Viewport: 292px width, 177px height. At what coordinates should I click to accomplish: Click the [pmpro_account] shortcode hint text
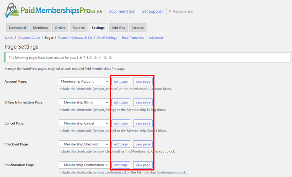(115, 89)
